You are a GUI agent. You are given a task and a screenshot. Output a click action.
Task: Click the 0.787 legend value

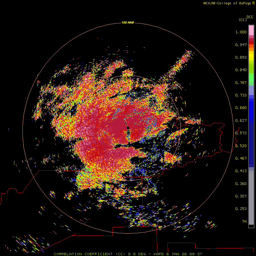click(241, 82)
